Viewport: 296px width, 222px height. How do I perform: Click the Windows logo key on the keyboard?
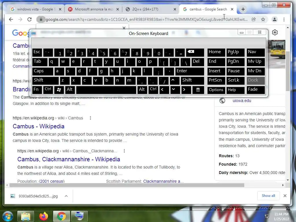tap(59, 90)
